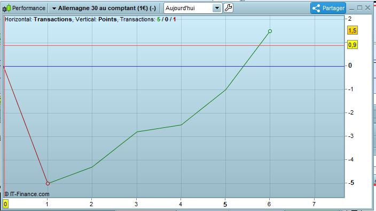Click the red low point marker at transaction 1
376x211 pixels.
[x=48, y=183]
